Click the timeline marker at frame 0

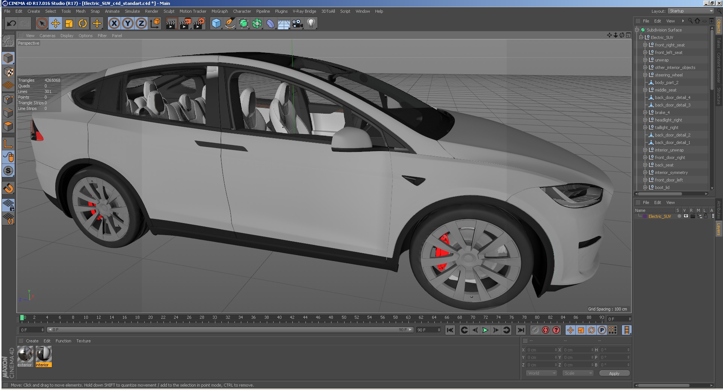[22, 318]
